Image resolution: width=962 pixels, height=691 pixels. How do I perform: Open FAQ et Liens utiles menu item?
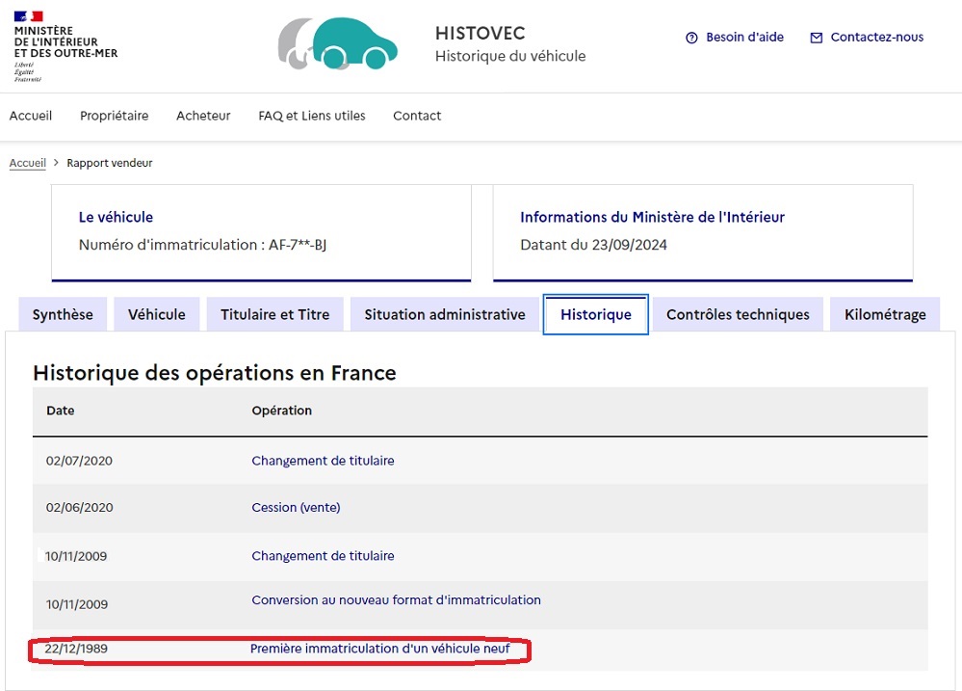tap(312, 116)
